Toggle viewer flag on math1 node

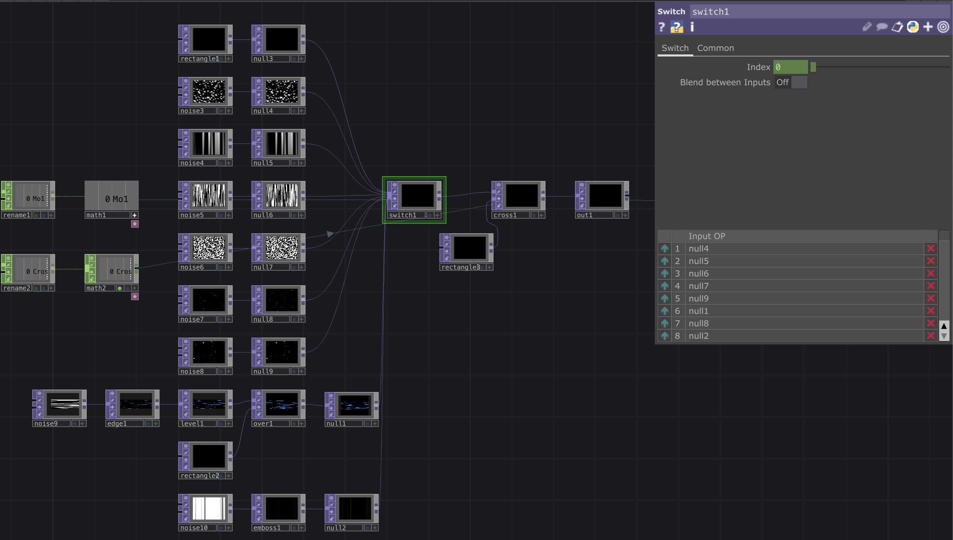[x=135, y=215]
